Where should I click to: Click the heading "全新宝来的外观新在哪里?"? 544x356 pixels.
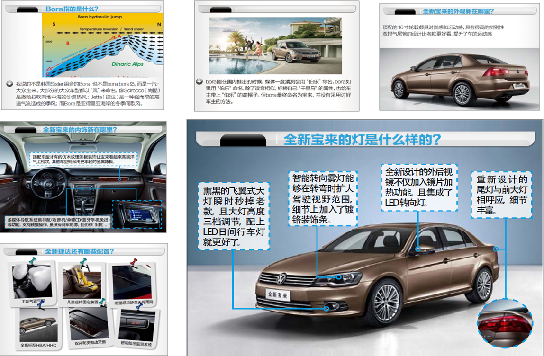pos(458,11)
